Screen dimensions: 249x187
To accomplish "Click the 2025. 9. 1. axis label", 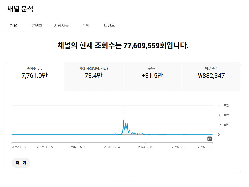I will tap(205, 147).
